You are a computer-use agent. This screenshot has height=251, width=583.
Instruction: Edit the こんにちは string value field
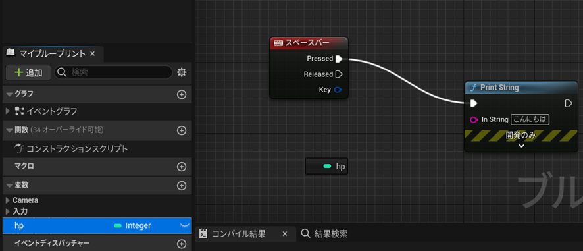[x=530, y=119]
